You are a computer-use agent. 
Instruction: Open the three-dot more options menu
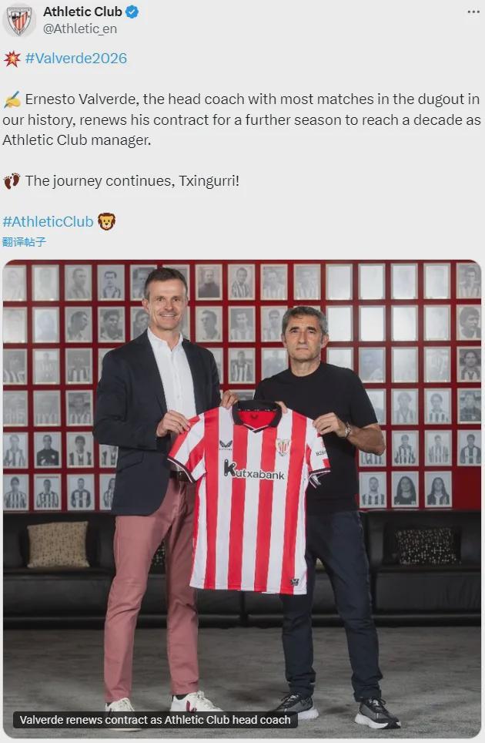[473, 12]
